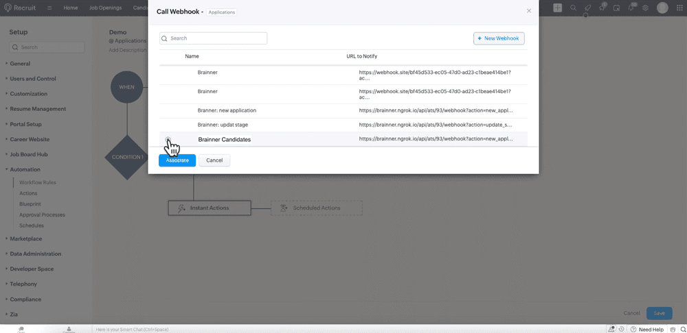Select the 'Branner: new application' webhook row
The image size is (687, 333).
343,110
